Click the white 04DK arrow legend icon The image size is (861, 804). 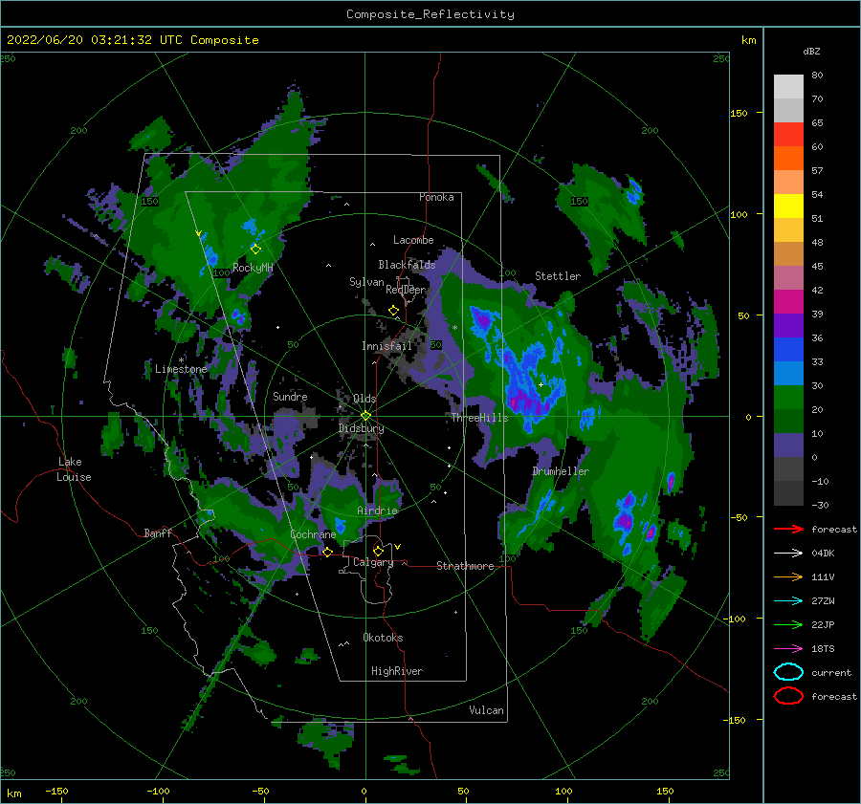(x=788, y=553)
